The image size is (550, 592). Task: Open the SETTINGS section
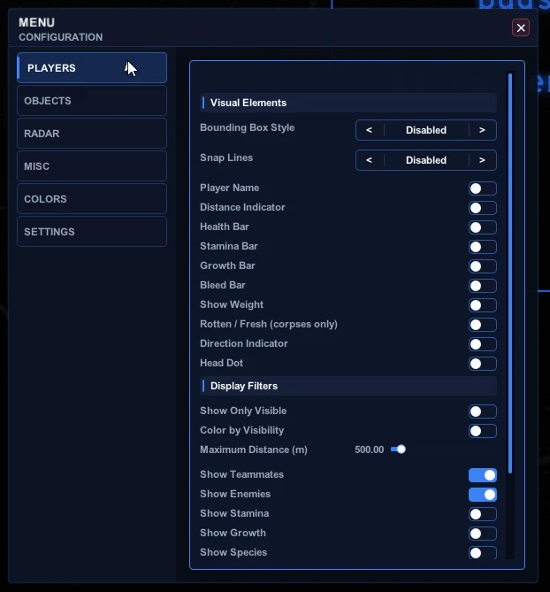pyautogui.click(x=92, y=232)
